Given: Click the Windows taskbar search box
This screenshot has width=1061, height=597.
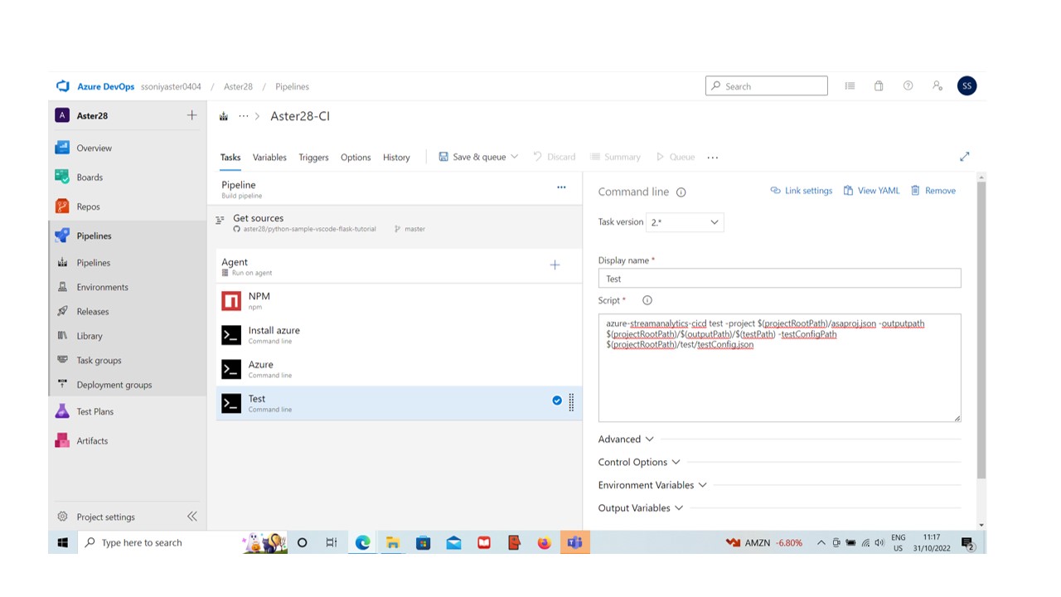Looking at the screenshot, I should coord(157,542).
